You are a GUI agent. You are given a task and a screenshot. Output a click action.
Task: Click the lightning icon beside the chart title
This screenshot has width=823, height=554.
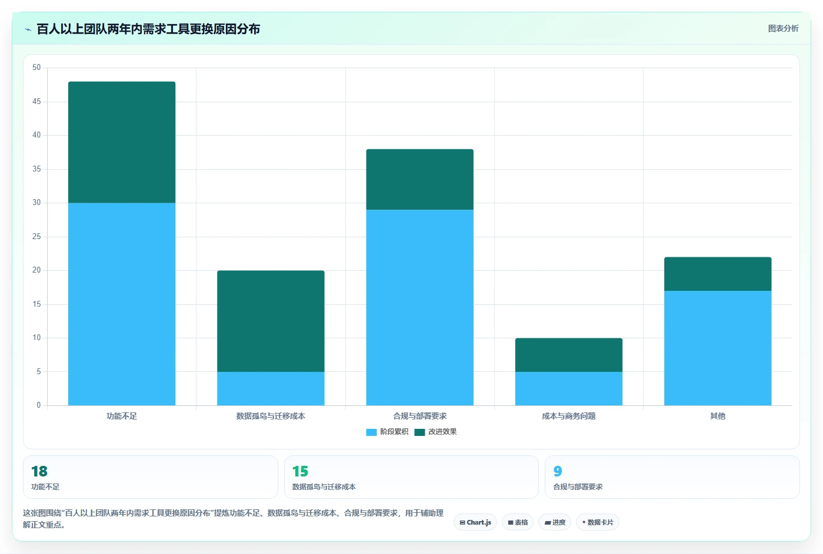[x=28, y=29]
